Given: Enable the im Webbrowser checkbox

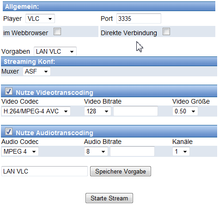Looking at the screenshot, I should pos(57,31).
